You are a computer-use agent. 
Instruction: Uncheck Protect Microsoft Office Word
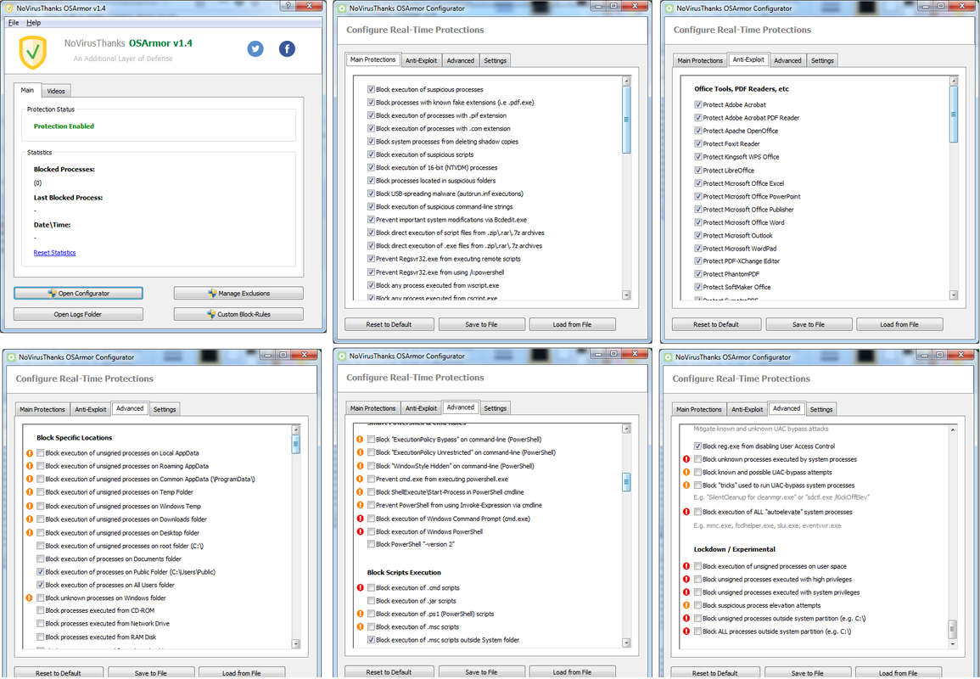tap(698, 222)
